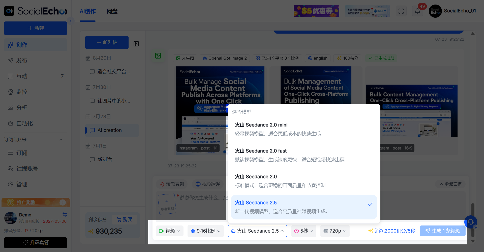Click the english language tag

[318, 58]
